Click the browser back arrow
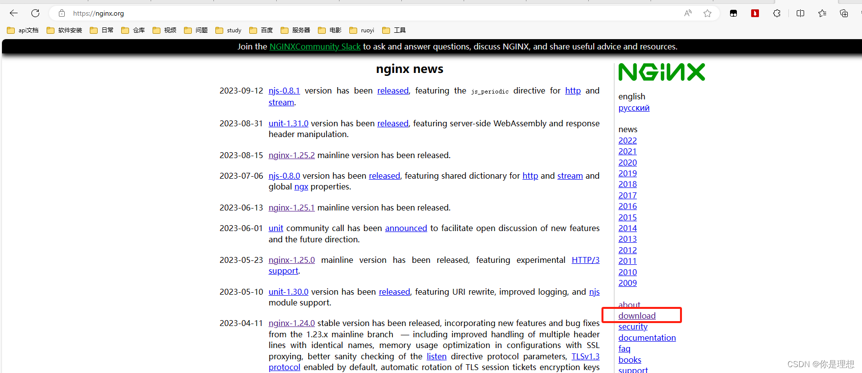Screen dimensions: 862x373 (x=14, y=13)
